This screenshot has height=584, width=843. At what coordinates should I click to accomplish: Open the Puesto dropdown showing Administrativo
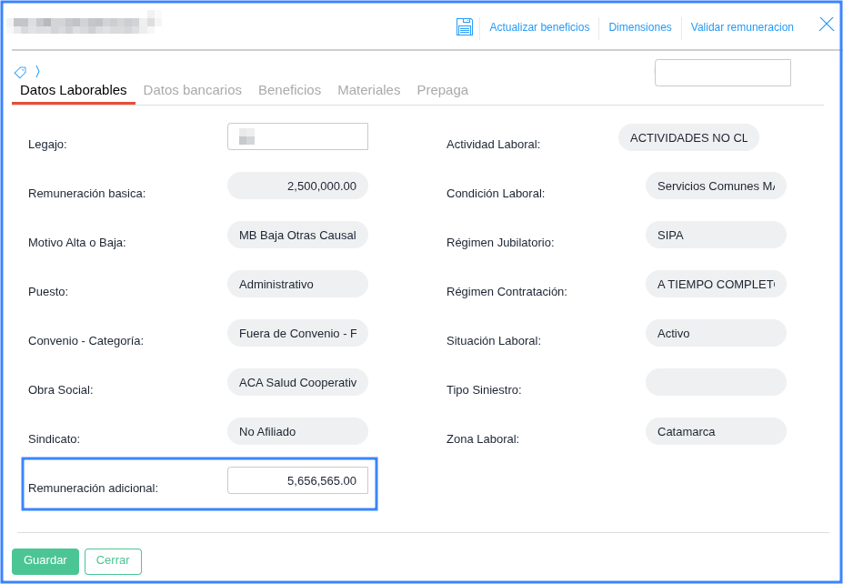click(x=298, y=284)
